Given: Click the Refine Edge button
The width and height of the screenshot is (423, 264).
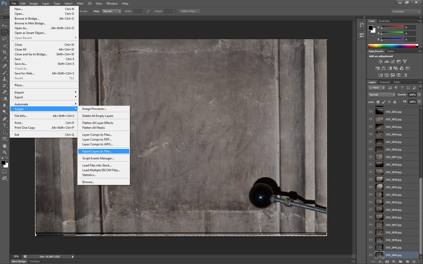Looking at the screenshot, I should point(189,11).
